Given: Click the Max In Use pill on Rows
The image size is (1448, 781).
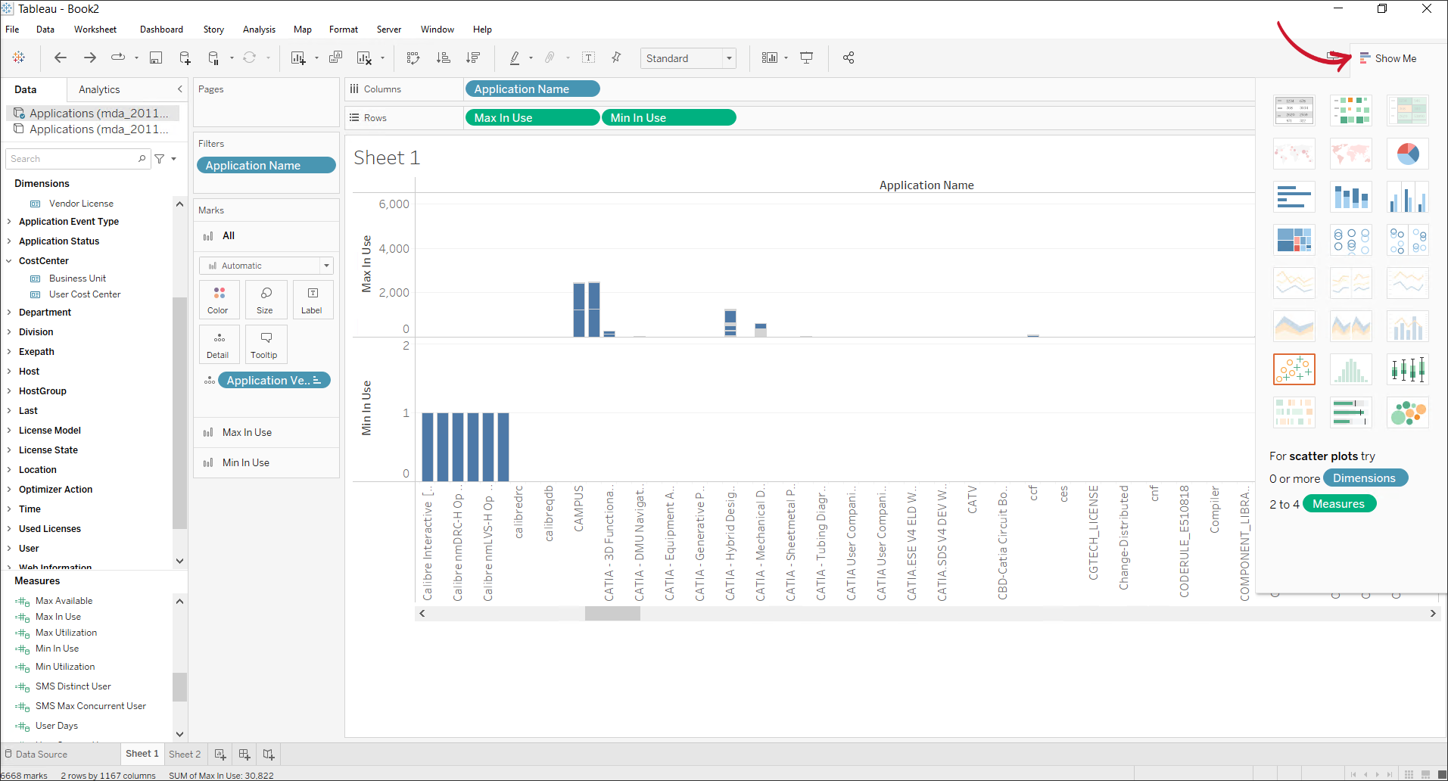Looking at the screenshot, I should [x=532, y=117].
